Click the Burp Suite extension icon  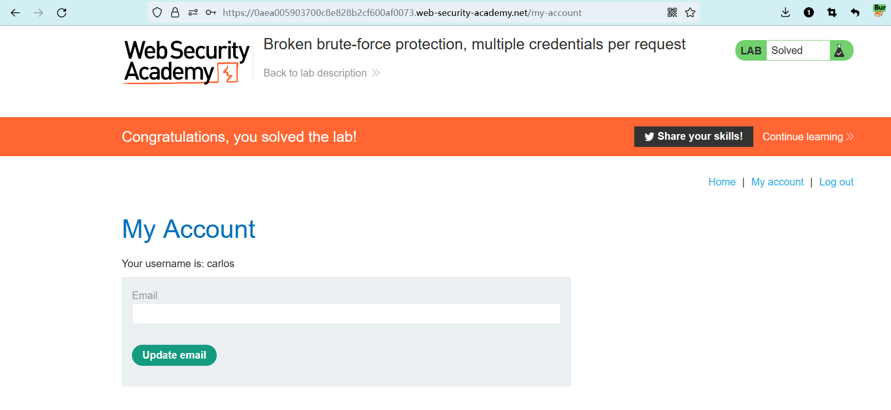point(879,11)
